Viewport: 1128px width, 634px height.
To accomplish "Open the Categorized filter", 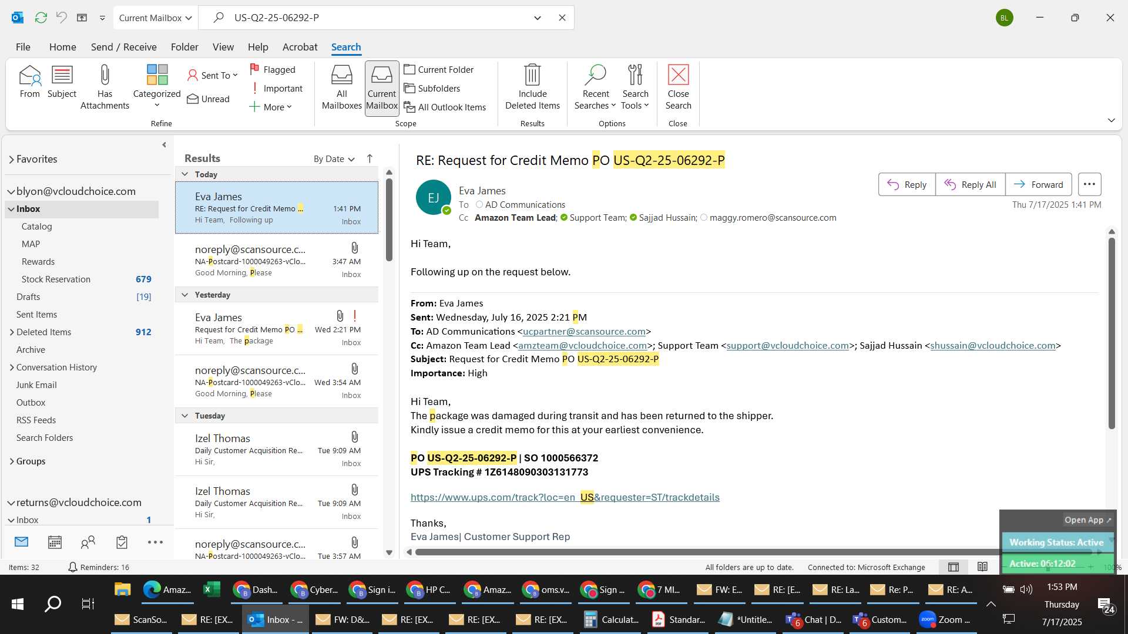I will pyautogui.click(x=157, y=87).
